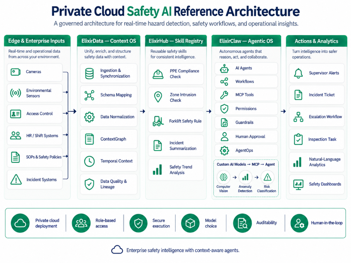Click the Private cloud deployment circle icon

tap(20, 223)
